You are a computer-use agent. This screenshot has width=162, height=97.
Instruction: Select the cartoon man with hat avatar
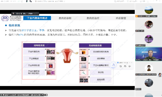pos(149,68)
